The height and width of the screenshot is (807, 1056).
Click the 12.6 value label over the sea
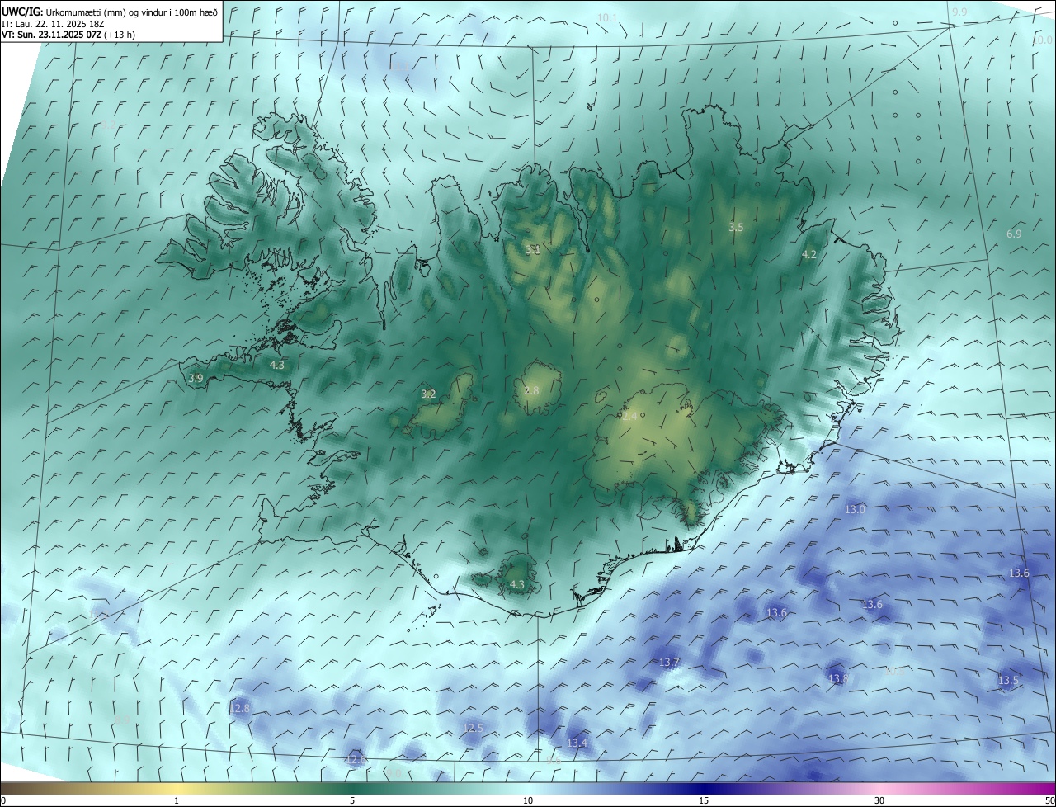click(x=356, y=759)
